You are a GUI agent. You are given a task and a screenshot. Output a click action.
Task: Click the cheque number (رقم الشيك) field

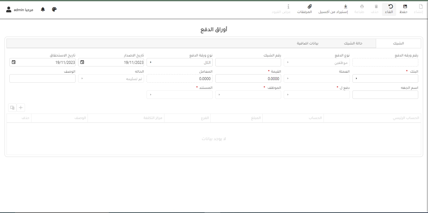[x=248, y=62]
